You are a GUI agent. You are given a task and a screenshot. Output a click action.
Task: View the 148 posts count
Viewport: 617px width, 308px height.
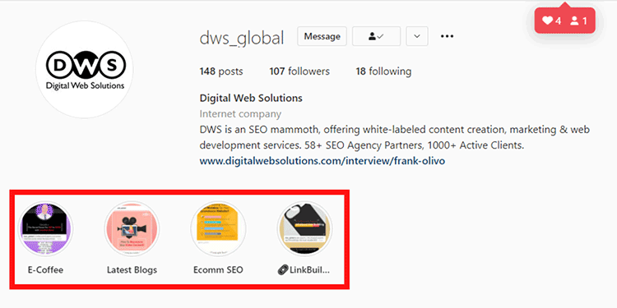(x=221, y=71)
